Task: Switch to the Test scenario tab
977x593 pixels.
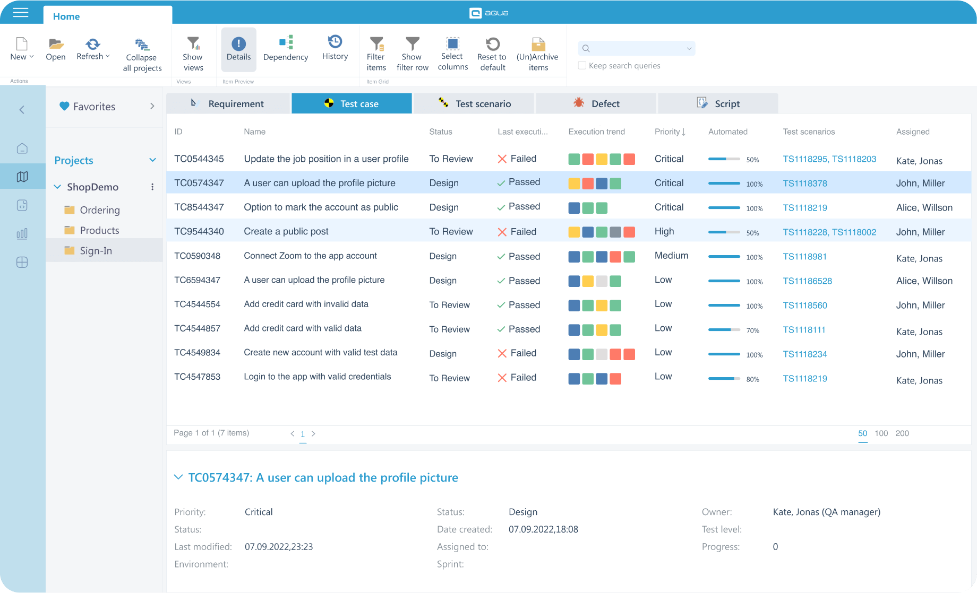Action: click(x=474, y=103)
